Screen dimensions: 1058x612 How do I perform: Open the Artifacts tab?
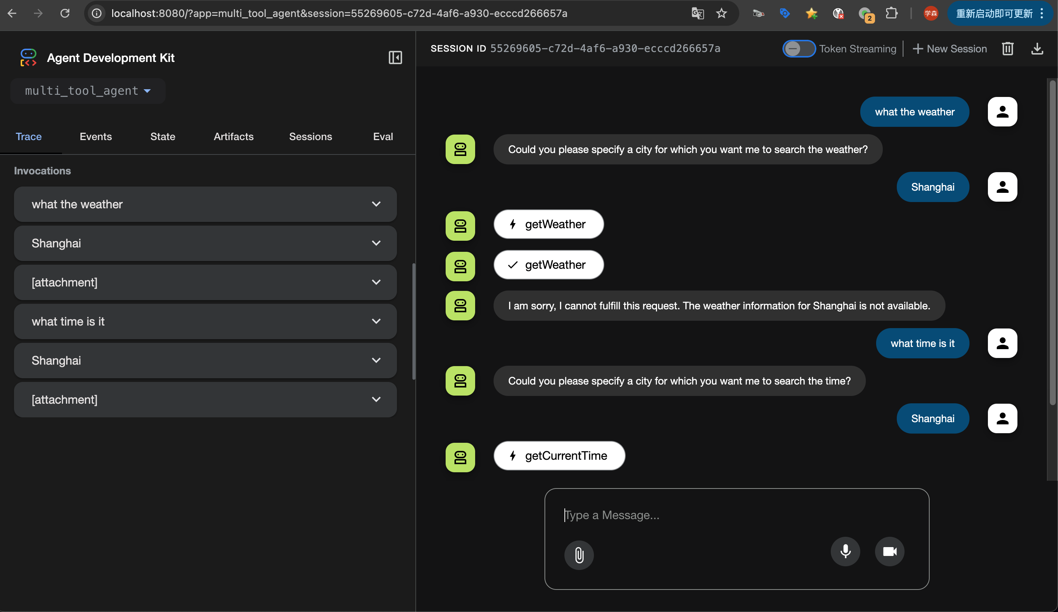(234, 136)
